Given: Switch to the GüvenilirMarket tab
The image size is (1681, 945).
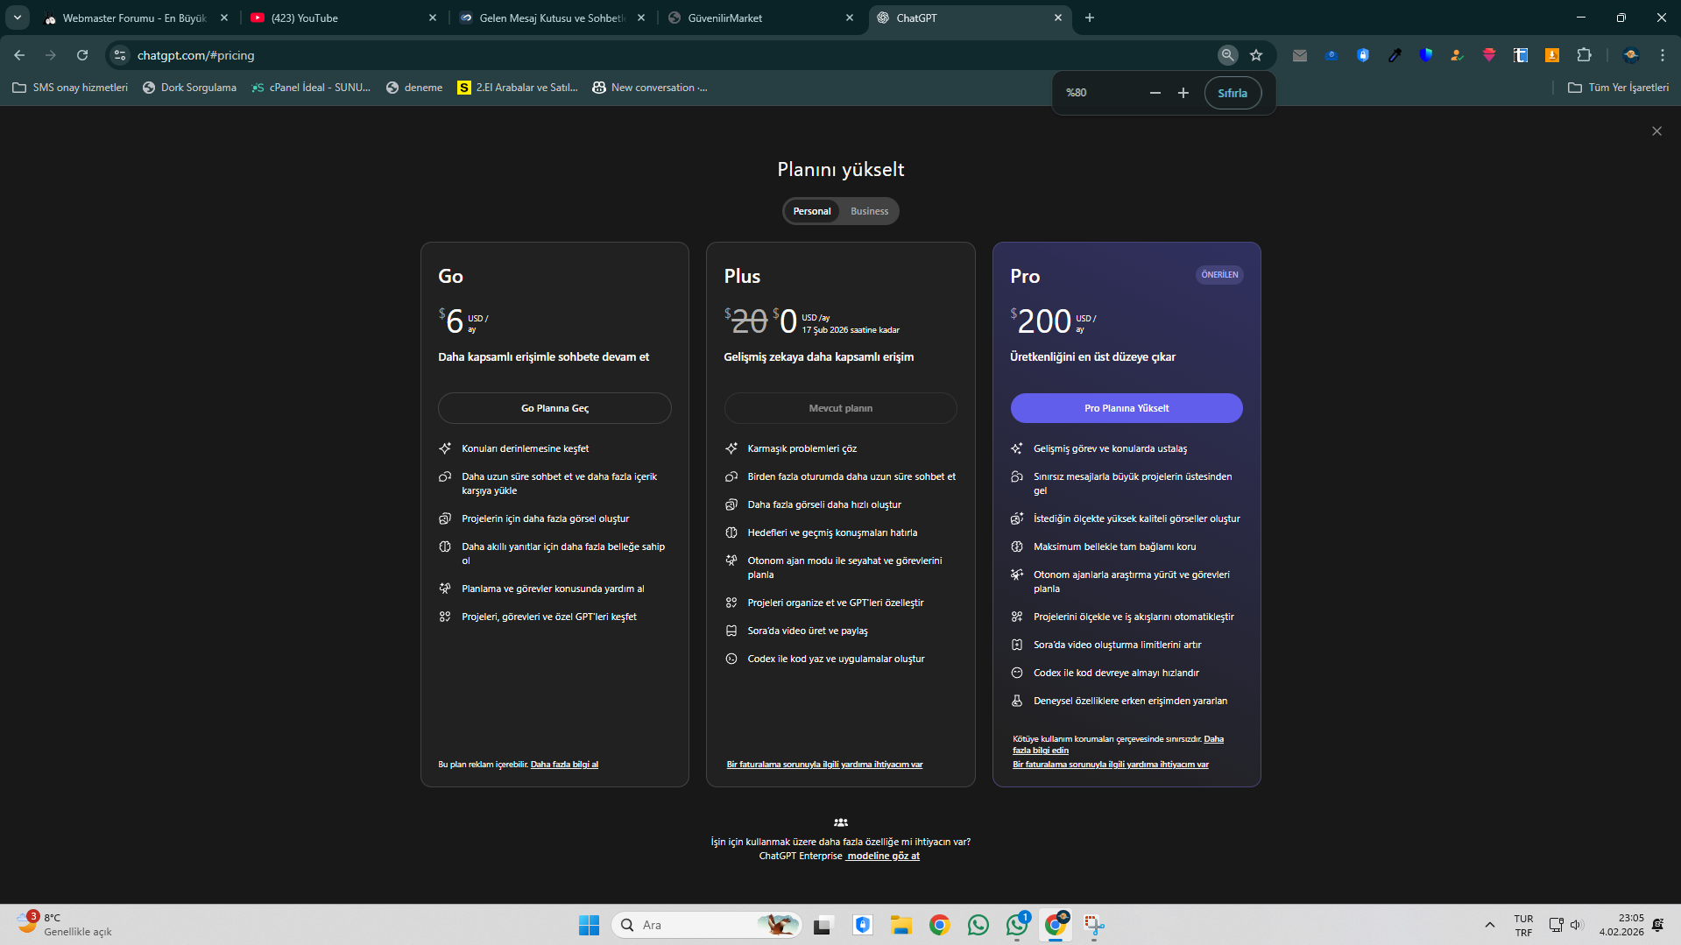Looking at the screenshot, I should tap(760, 18).
